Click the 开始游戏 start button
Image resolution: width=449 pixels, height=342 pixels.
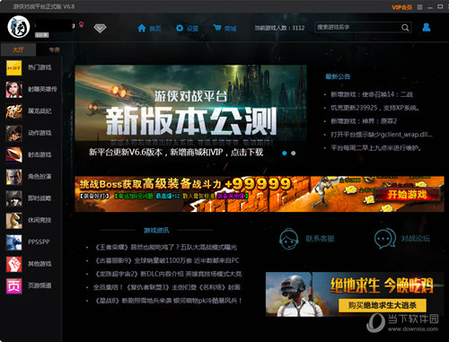click(x=407, y=195)
